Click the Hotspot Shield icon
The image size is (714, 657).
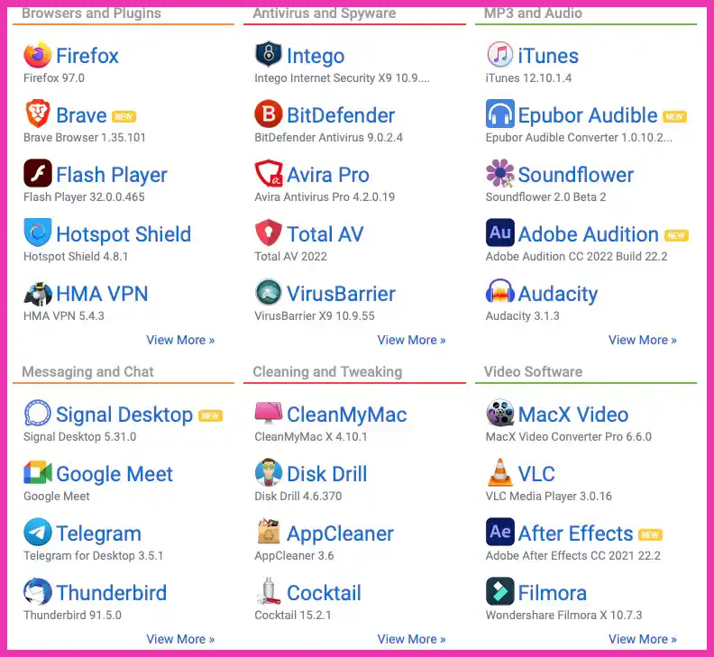click(38, 233)
